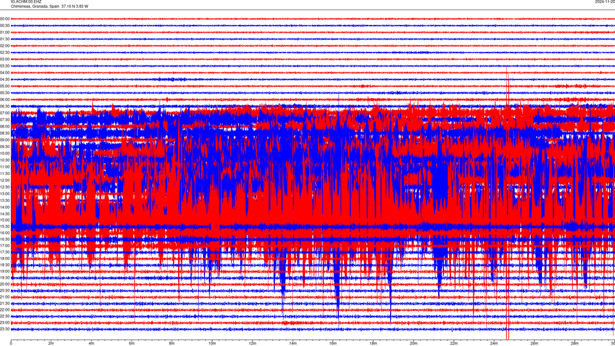
Task: Click the 13:30 time label
Action: click(4, 201)
